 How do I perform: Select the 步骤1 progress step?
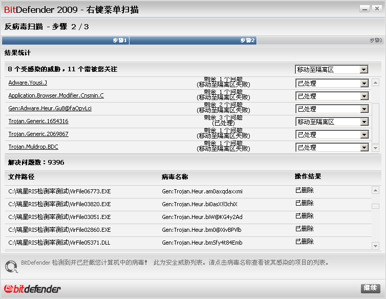point(66,41)
